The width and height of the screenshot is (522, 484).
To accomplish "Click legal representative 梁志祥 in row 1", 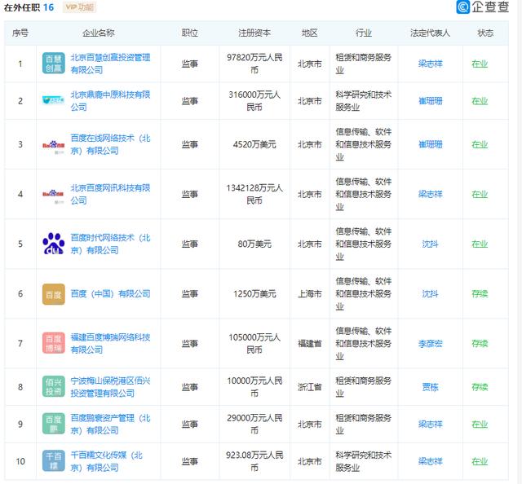I will coord(430,64).
